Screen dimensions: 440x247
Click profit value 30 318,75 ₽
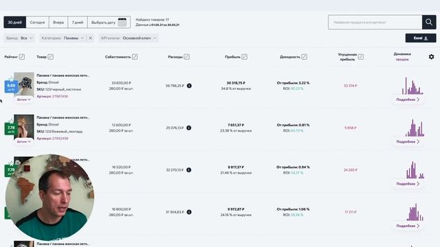click(236, 83)
